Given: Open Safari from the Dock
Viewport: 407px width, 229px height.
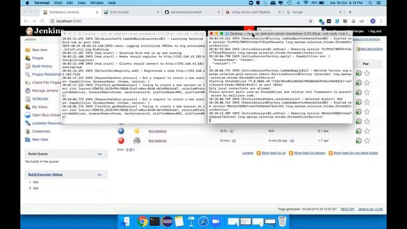Looking at the screenshot, I should 203,221.
